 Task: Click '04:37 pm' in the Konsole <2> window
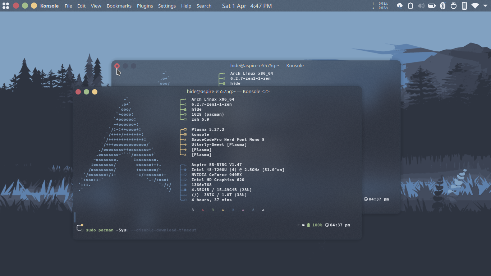coord(340,225)
